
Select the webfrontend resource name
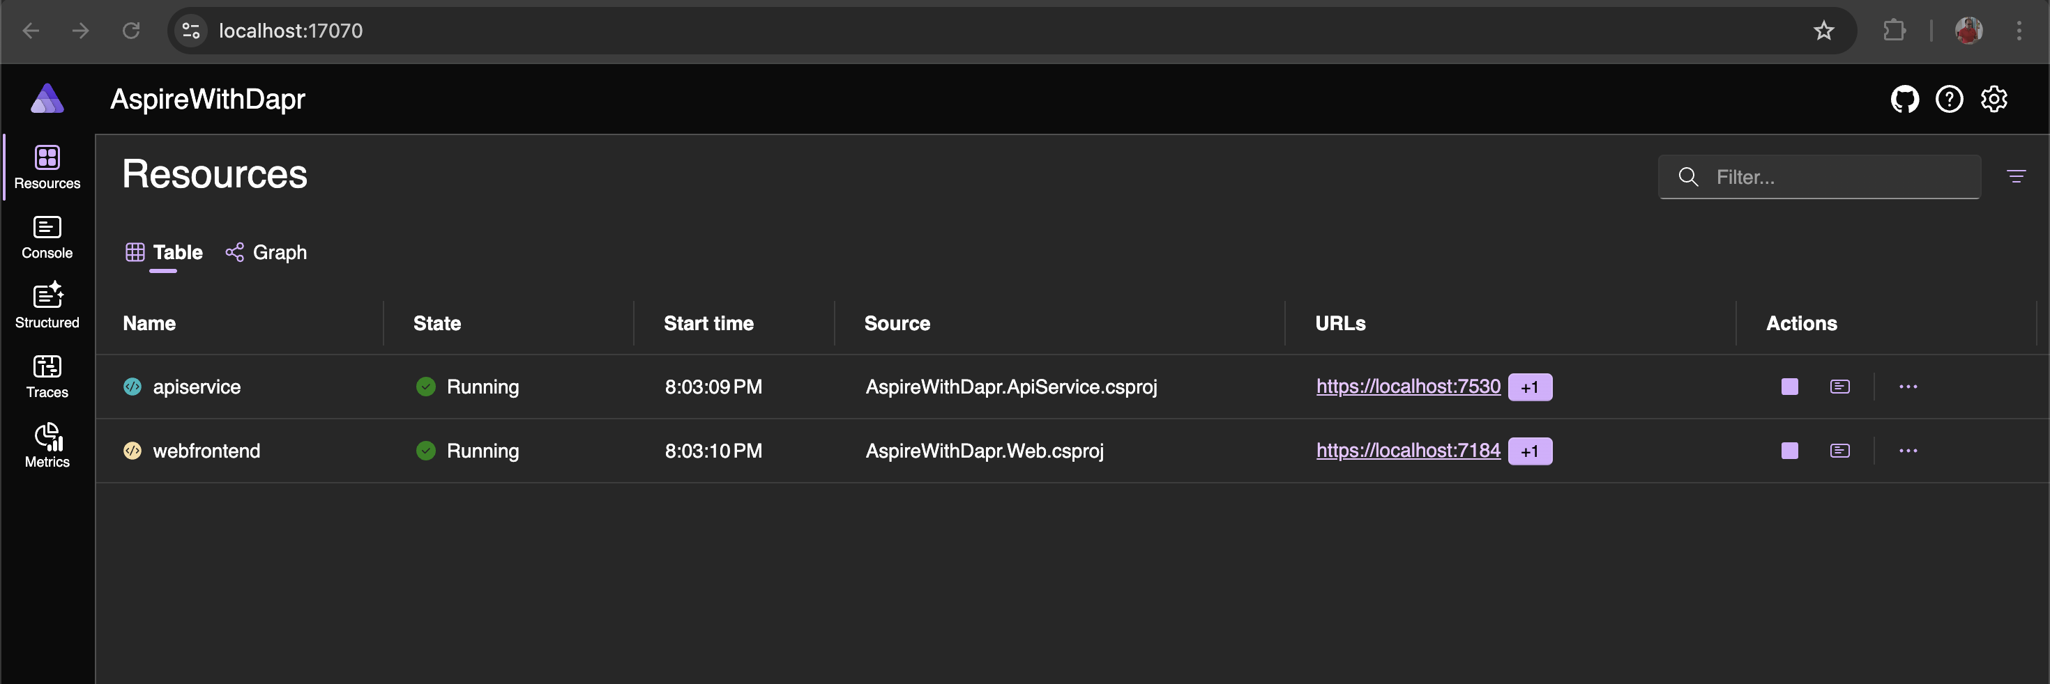point(206,451)
